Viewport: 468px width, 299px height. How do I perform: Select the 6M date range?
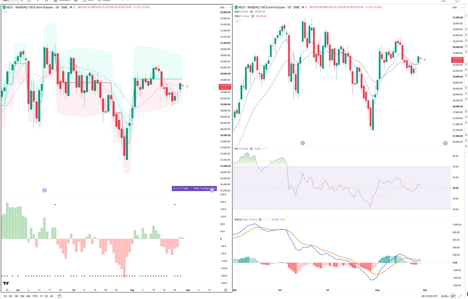pyautogui.click(x=28, y=296)
